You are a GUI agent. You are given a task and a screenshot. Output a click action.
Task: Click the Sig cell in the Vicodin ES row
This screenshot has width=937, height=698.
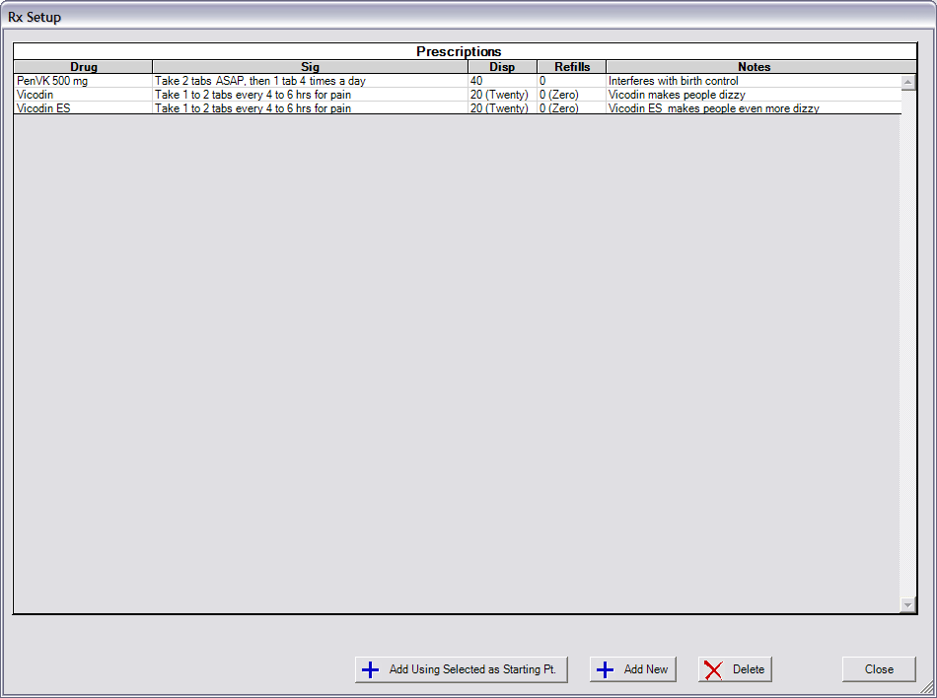point(310,108)
